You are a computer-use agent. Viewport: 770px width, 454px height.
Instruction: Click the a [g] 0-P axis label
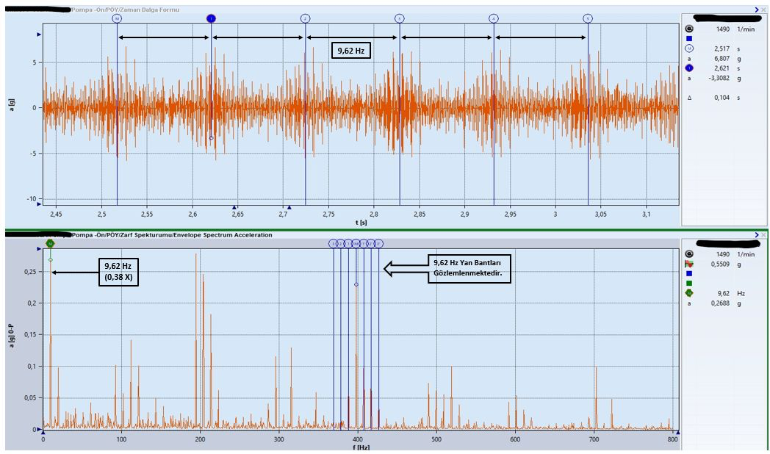(12, 336)
